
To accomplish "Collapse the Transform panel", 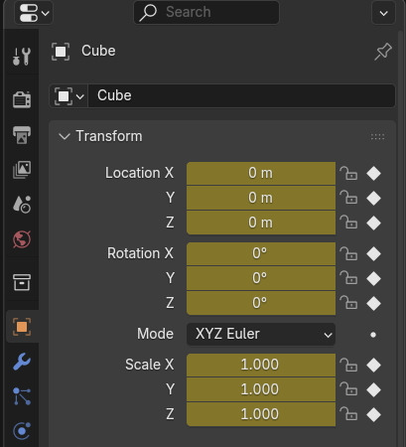I will (65, 136).
